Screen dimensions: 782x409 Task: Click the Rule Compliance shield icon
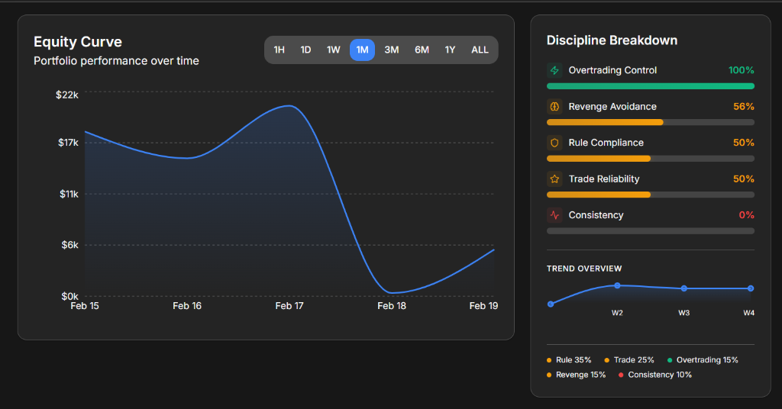point(554,143)
